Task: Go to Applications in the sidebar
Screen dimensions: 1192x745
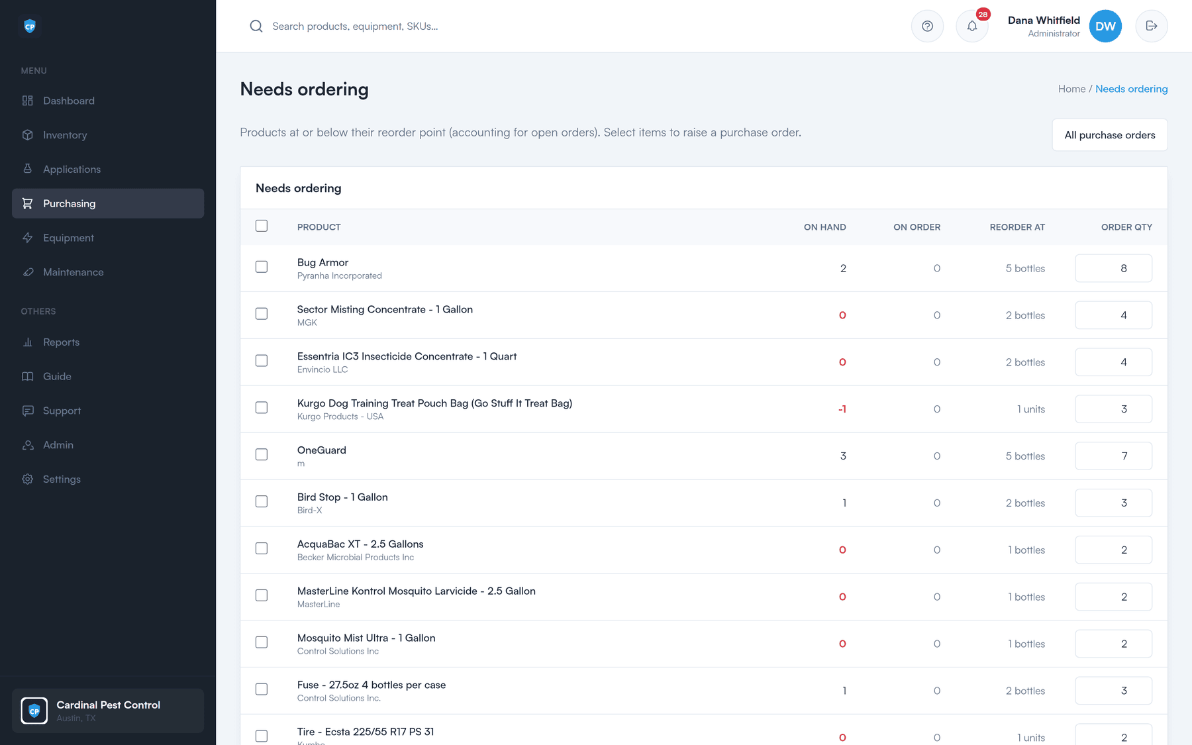Action: point(108,169)
